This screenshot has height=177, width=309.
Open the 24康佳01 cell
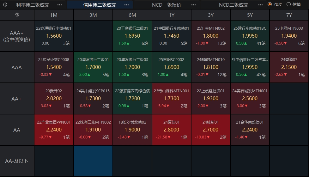[x=172, y=130]
